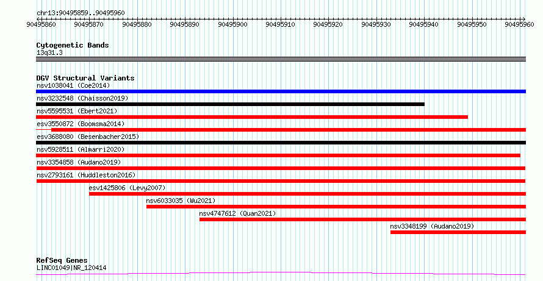Select the nsv2793161 (Huddleston2016) variant bar
The image size is (543, 281).
click(281, 181)
